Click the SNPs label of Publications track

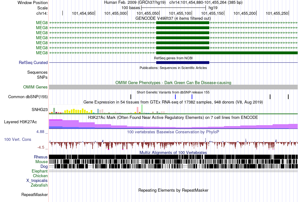(x=42, y=77)
